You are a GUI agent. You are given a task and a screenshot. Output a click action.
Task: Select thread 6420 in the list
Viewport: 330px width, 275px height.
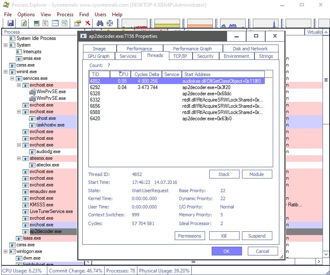point(177,119)
